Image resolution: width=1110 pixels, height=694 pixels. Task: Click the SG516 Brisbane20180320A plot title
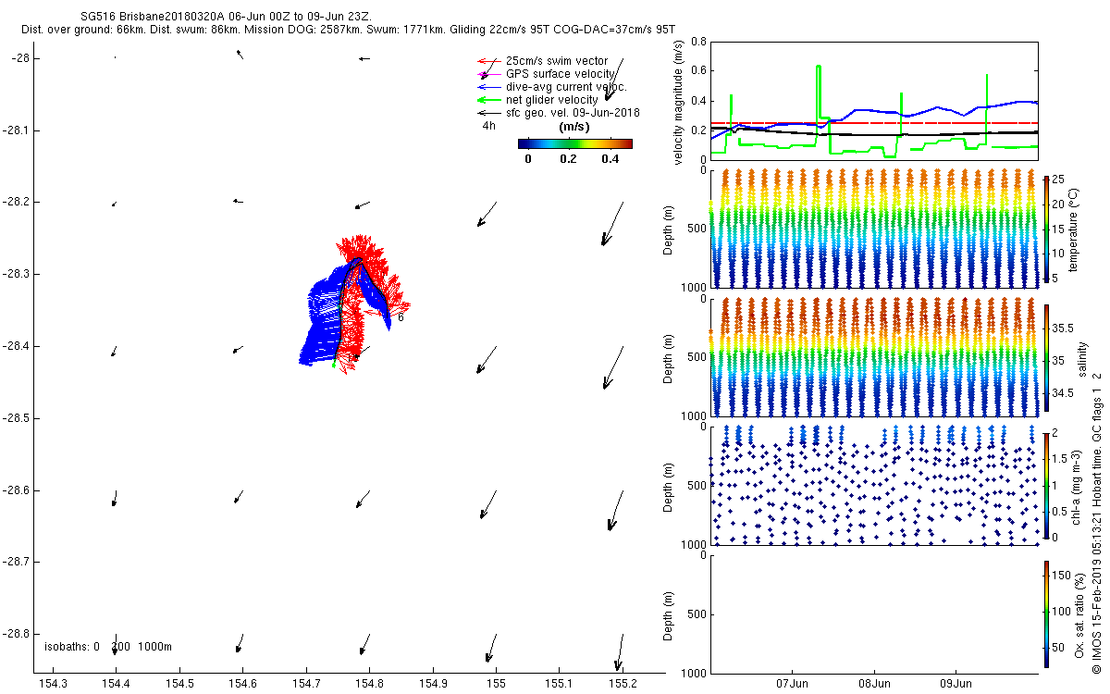[x=196, y=18]
